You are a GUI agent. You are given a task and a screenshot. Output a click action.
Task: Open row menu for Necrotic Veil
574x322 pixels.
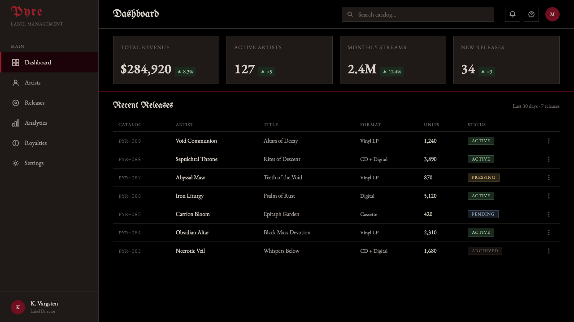549,251
